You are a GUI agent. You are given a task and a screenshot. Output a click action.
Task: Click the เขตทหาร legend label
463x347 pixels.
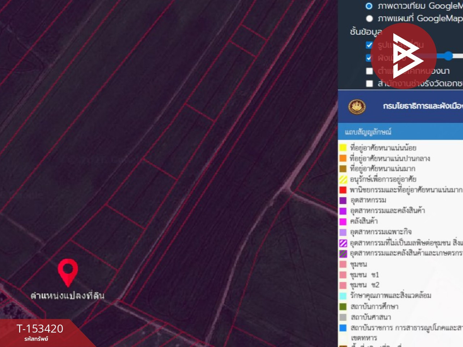[x=364, y=338]
